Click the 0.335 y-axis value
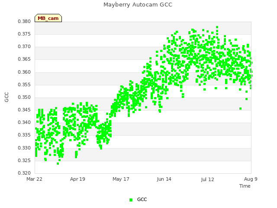This screenshot has height=208, width=277. point(24,135)
